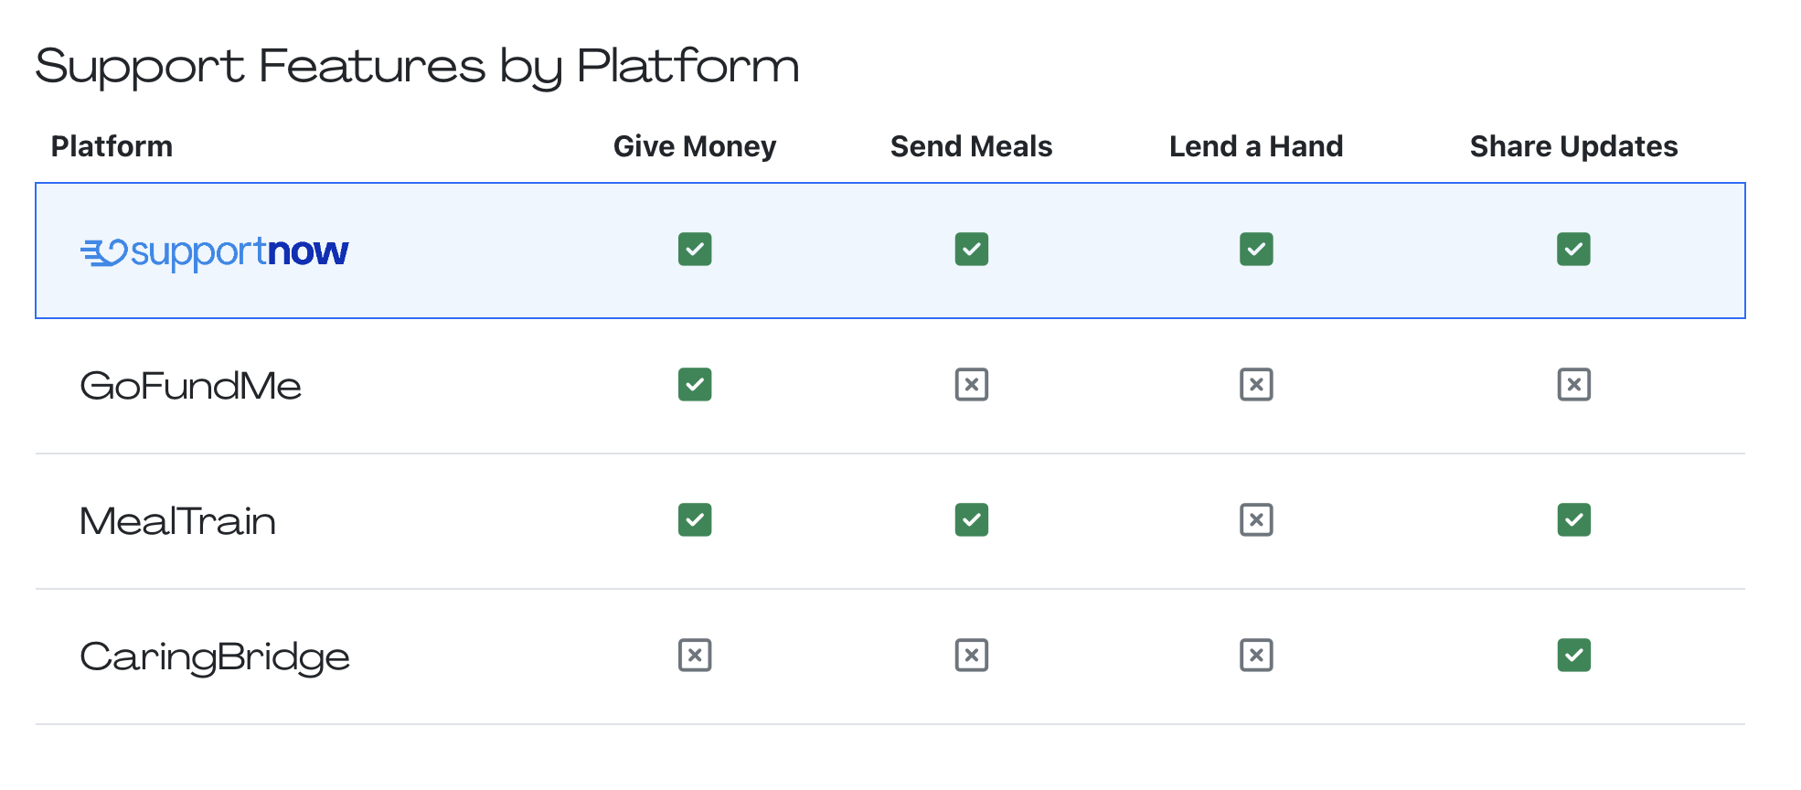Click CaringBridge Give Money X icon
Viewport: 1801px width, 790px height.
pyautogui.click(x=695, y=656)
